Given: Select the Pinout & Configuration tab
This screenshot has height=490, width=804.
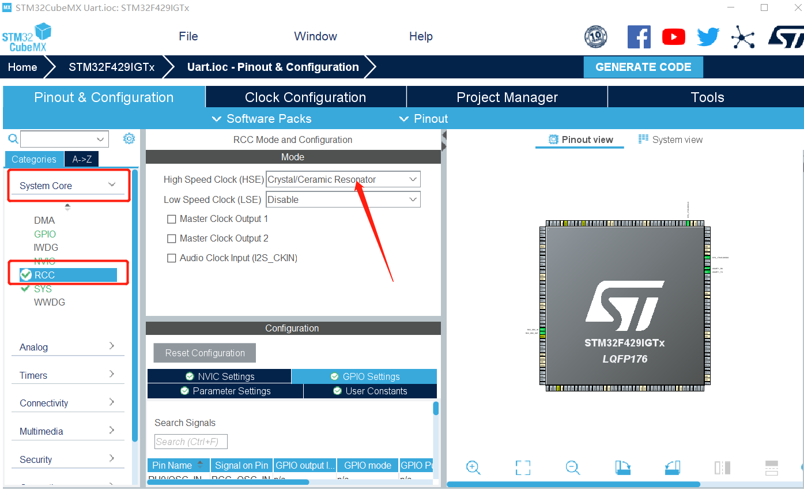Looking at the screenshot, I should pyautogui.click(x=104, y=97).
